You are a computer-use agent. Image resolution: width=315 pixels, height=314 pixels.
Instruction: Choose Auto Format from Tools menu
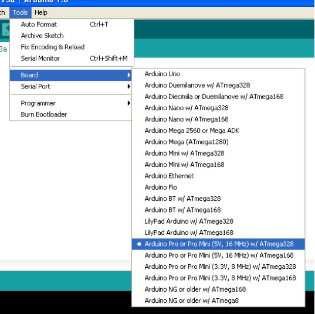(72, 25)
